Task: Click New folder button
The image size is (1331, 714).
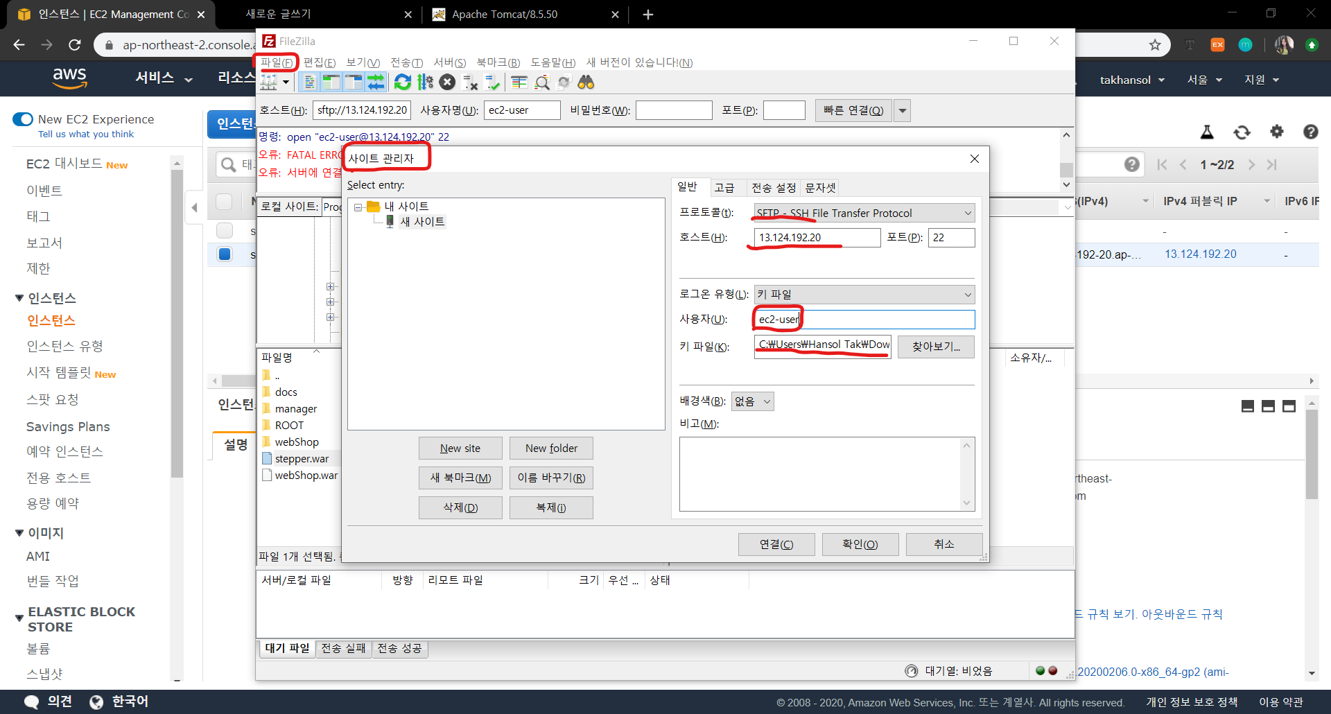Action: point(551,449)
